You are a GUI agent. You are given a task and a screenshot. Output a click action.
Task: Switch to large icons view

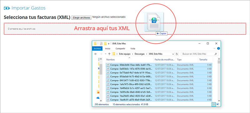click(218, 104)
